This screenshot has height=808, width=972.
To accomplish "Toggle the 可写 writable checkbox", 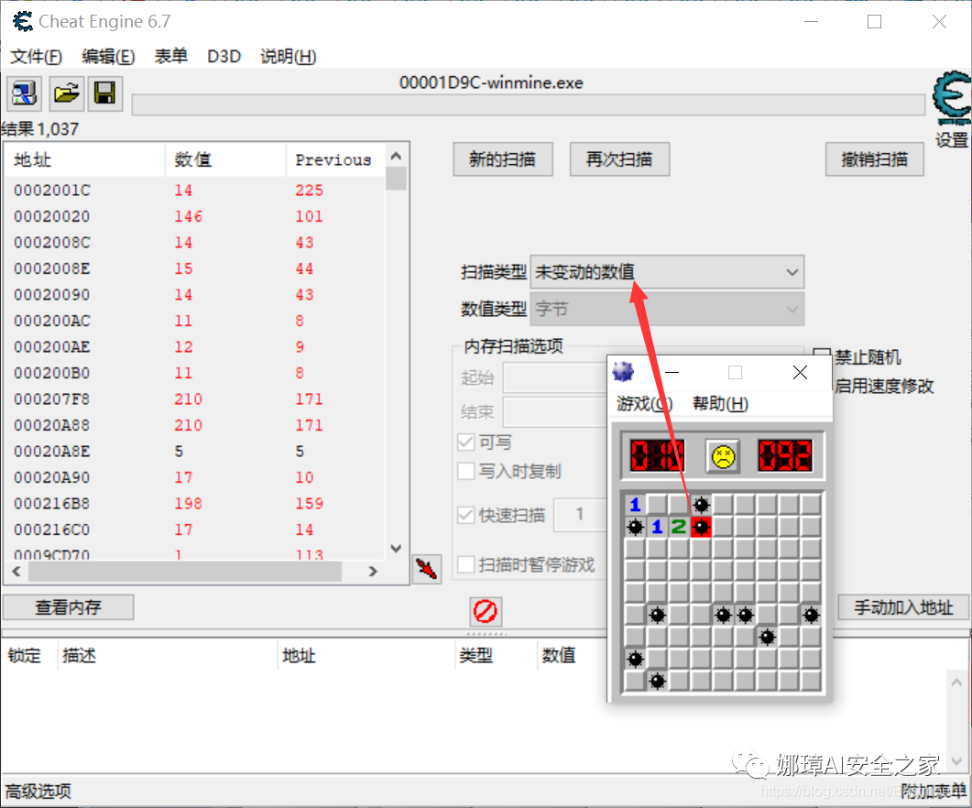I will pos(466,442).
